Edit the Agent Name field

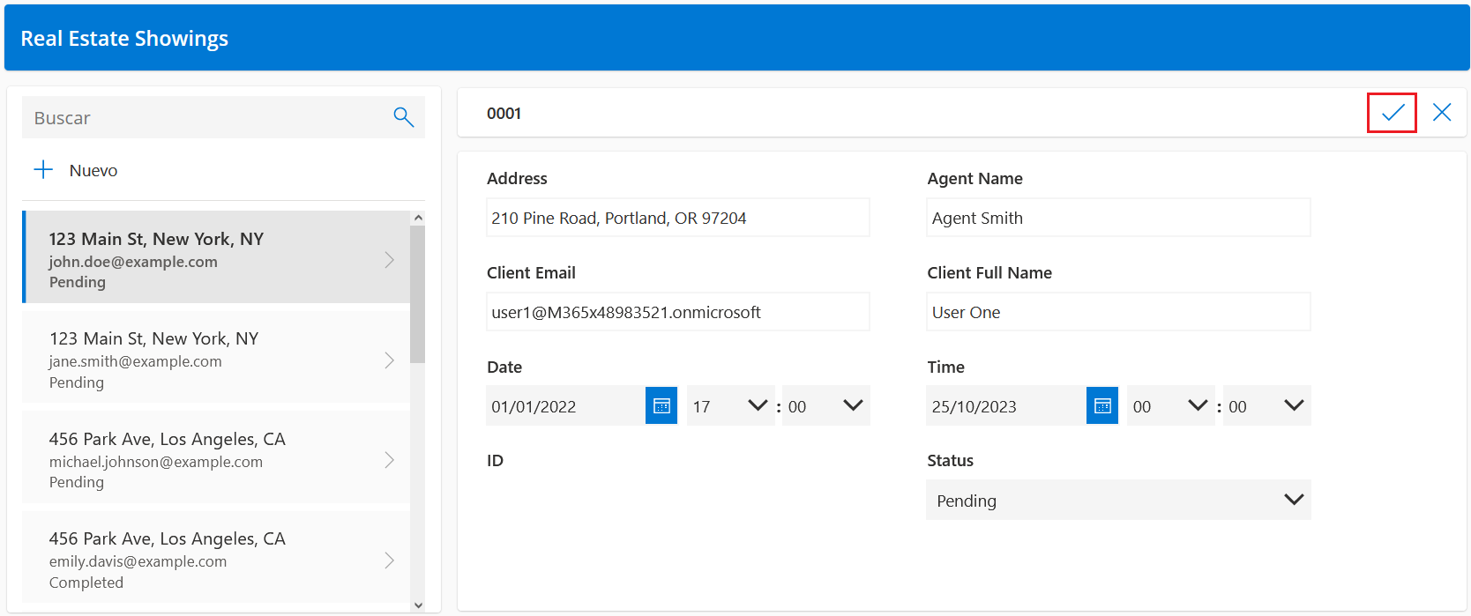point(1118,218)
